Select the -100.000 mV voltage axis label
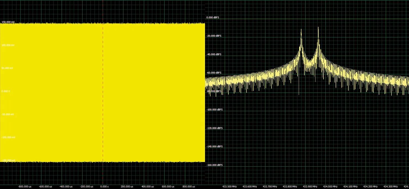This screenshot has height=189, width=409. (8, 138)
